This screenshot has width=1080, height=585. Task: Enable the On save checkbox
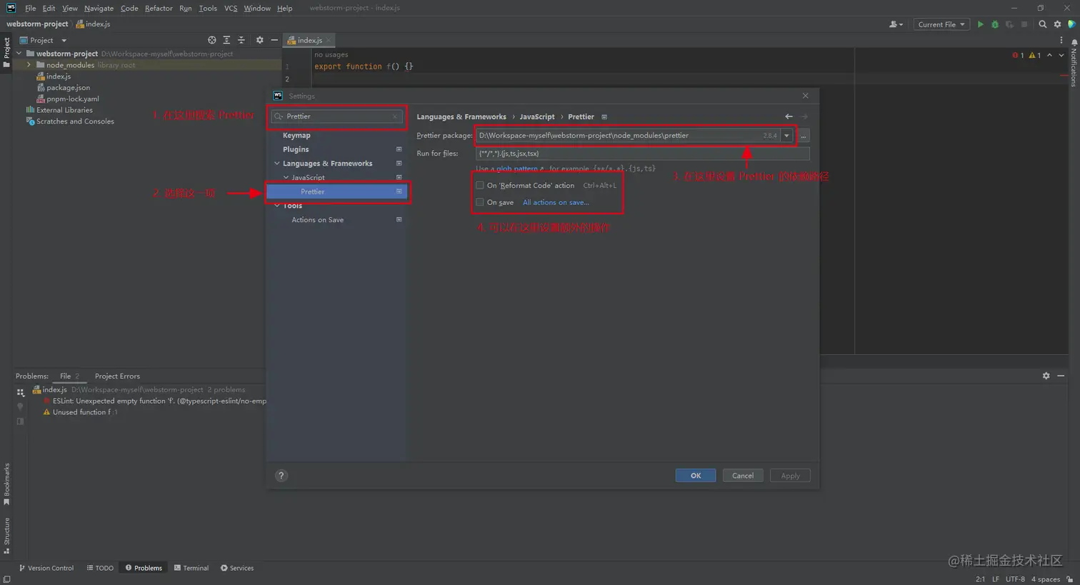pos(480,202)
